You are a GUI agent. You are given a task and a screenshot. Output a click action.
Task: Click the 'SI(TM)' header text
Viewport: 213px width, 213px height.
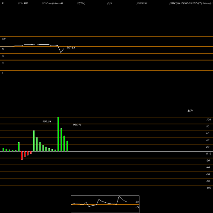[81, 3]
